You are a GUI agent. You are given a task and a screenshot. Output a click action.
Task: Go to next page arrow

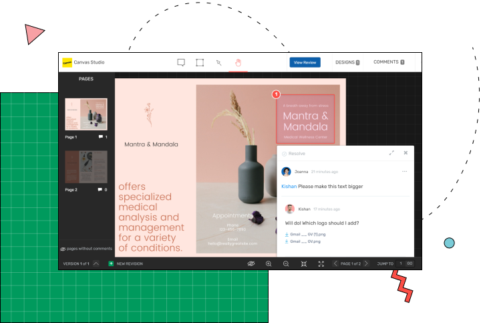click(366, 263)
